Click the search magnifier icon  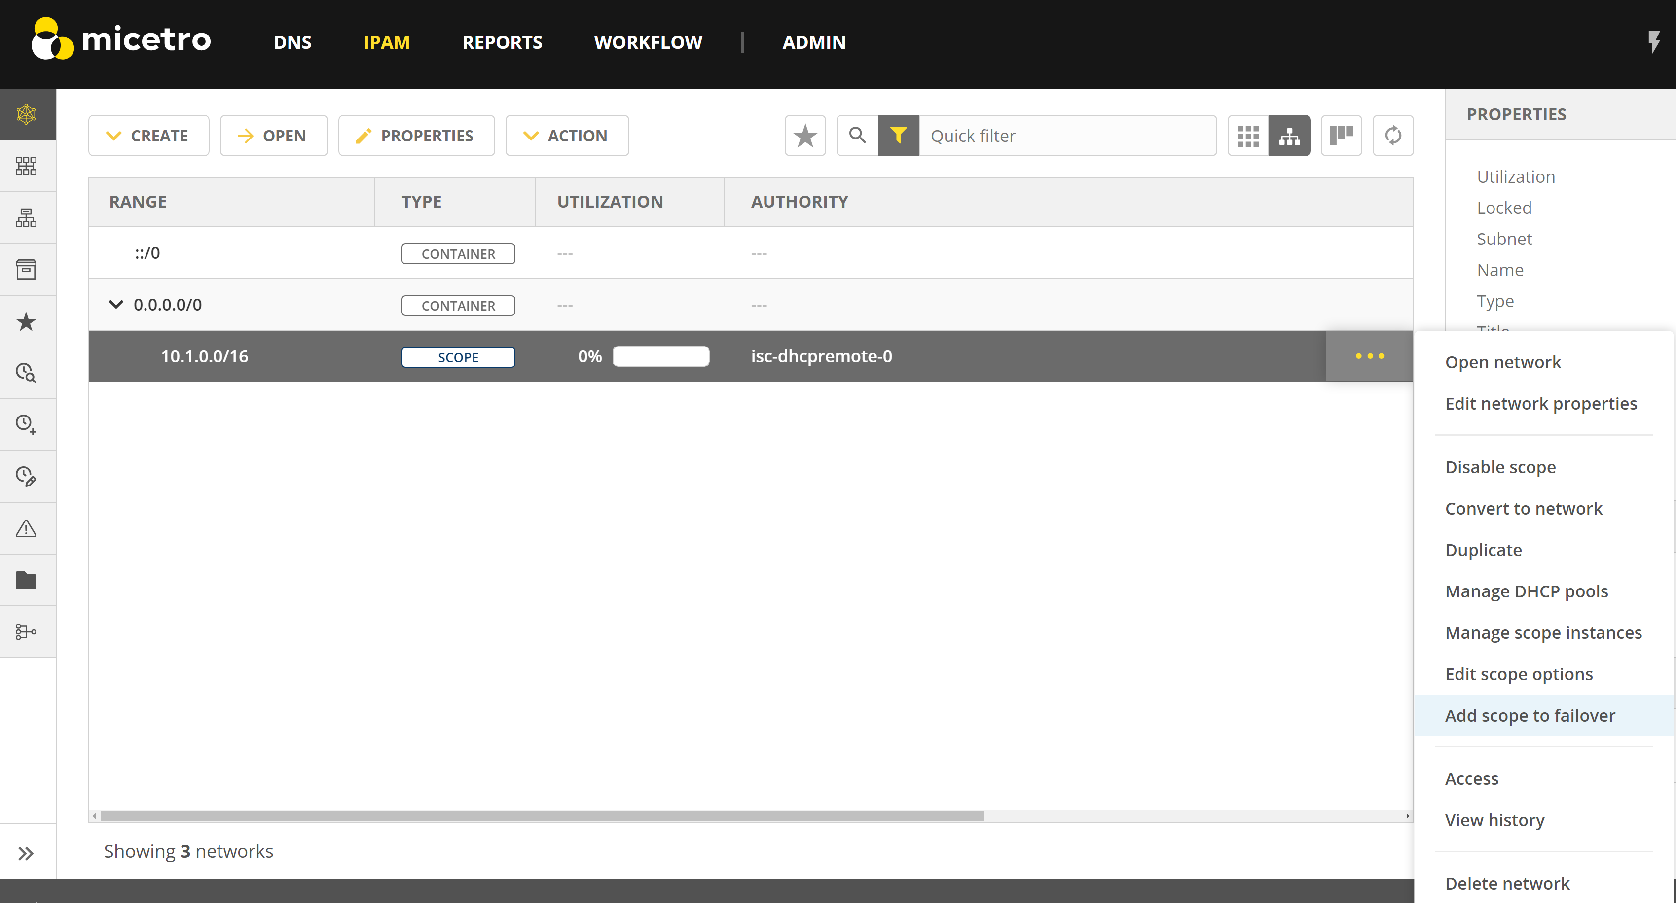857,135
